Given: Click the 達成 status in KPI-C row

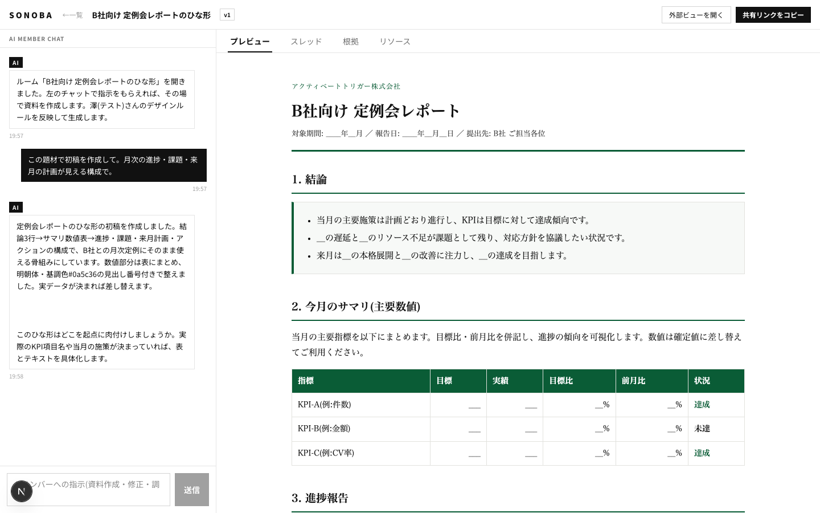Looking at the screenshot, I should click(x=702, y=453).
